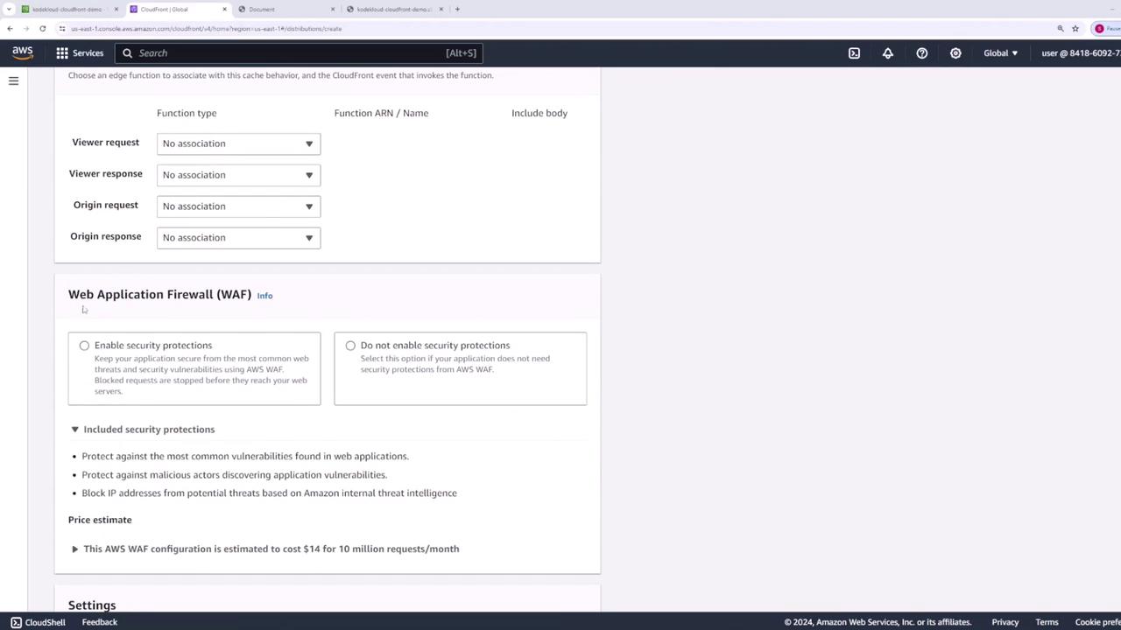Open Origin request function type dropdown

[238, 206]
